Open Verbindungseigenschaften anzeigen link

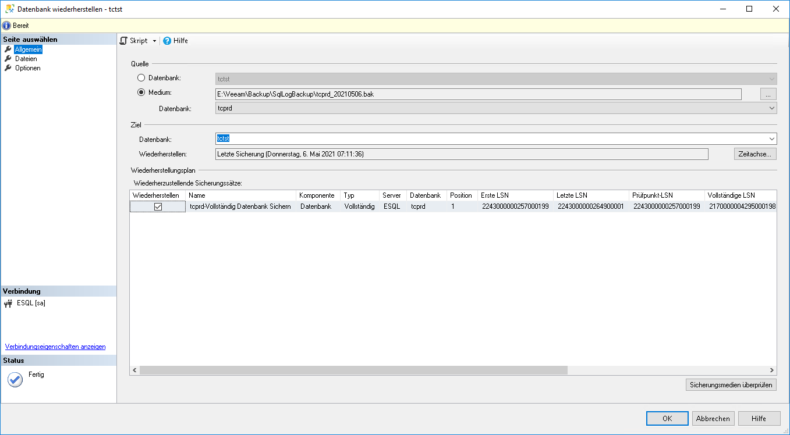click(55, 347)
